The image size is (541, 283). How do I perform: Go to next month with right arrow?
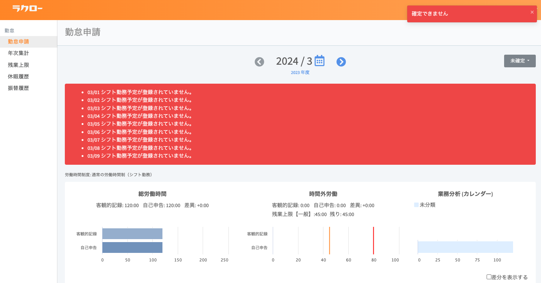341,62
